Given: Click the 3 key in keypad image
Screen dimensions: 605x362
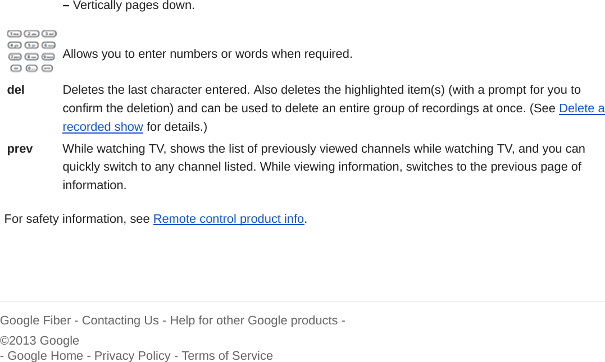Looking at the screenshot, I should click(49, 34).
